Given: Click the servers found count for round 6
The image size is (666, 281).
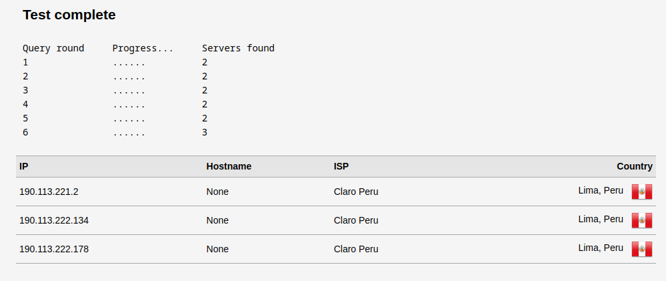Looking at the screenshot, I should pyautogui.click(x=205, y=132).
